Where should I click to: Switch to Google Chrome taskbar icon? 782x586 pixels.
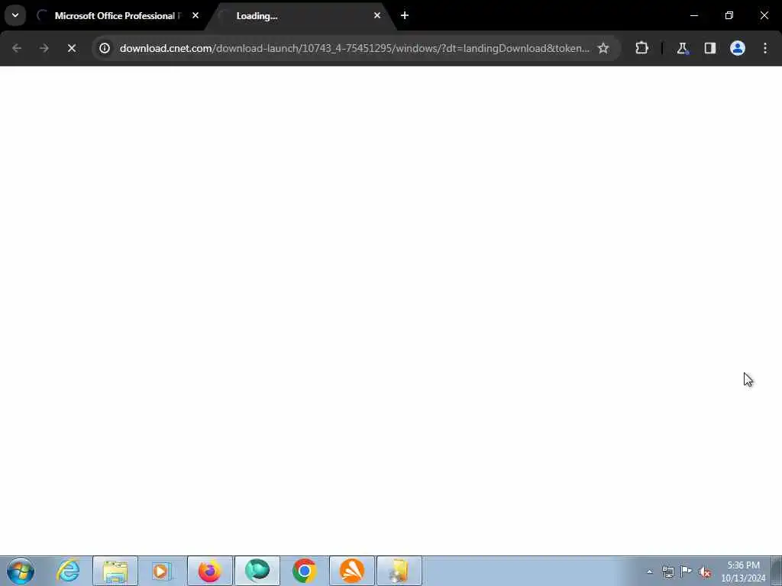click(x=304, y=571)
